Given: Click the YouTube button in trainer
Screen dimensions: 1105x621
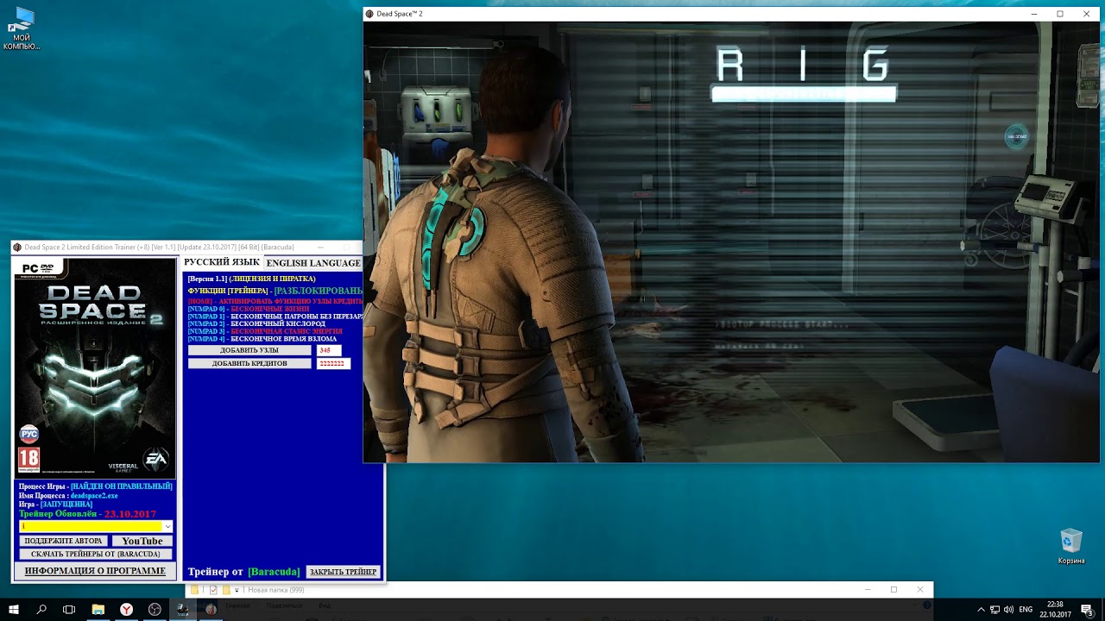Looking at the screenshot, I should click(x=142, y=541).
